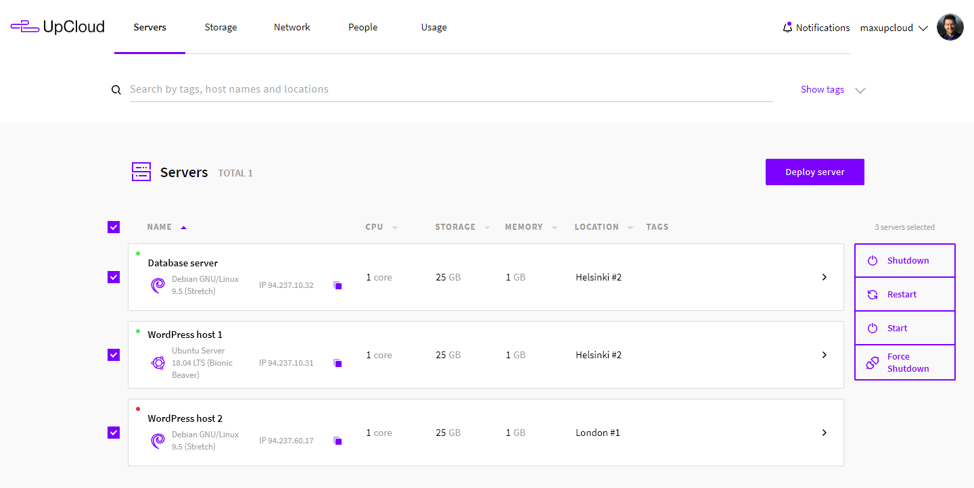This screenshot has height=488, width=974.
Task: Uncheck the WordPress host 1 checkbox
Action: pyautogui.click(x=114, y=355)
